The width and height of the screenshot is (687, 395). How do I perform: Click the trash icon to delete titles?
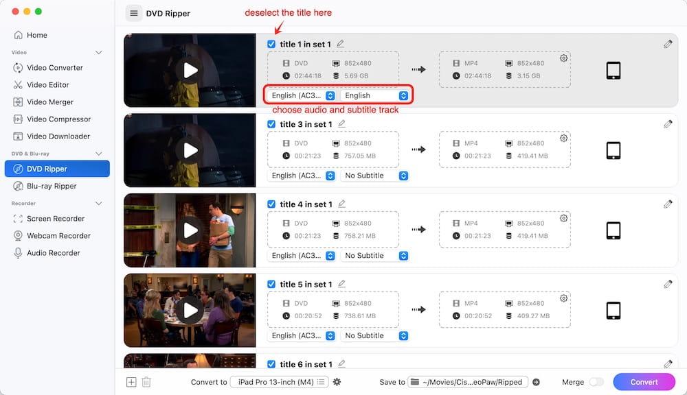(146, 382)
